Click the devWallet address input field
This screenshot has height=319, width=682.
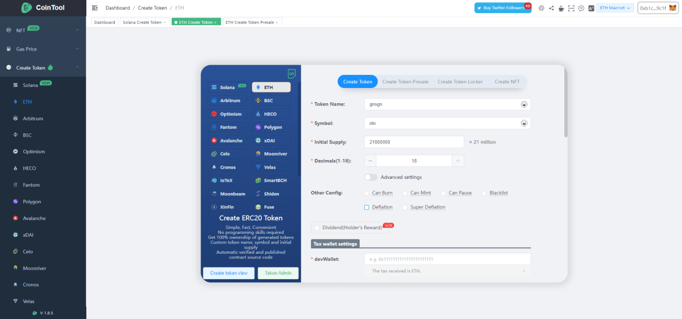447,259
